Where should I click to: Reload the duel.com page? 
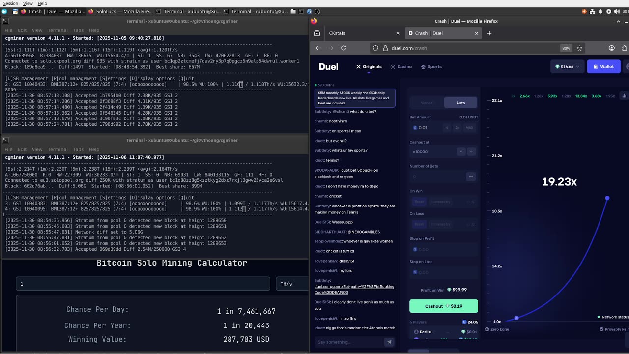(343, 48)
